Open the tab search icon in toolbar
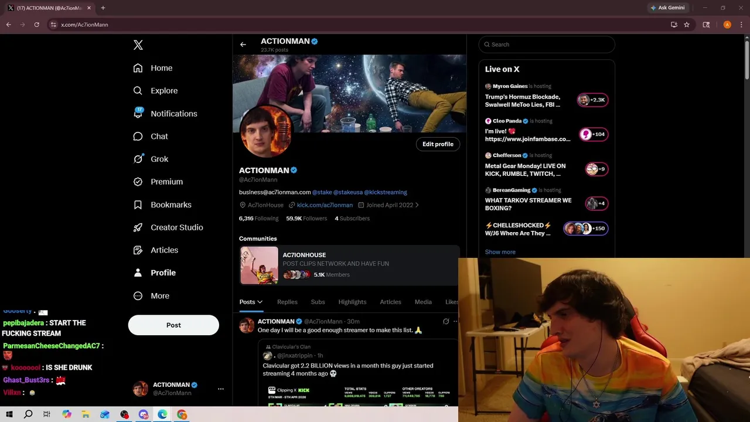The width and height of the screenshot is (750, 422). (x=706, y=25)
